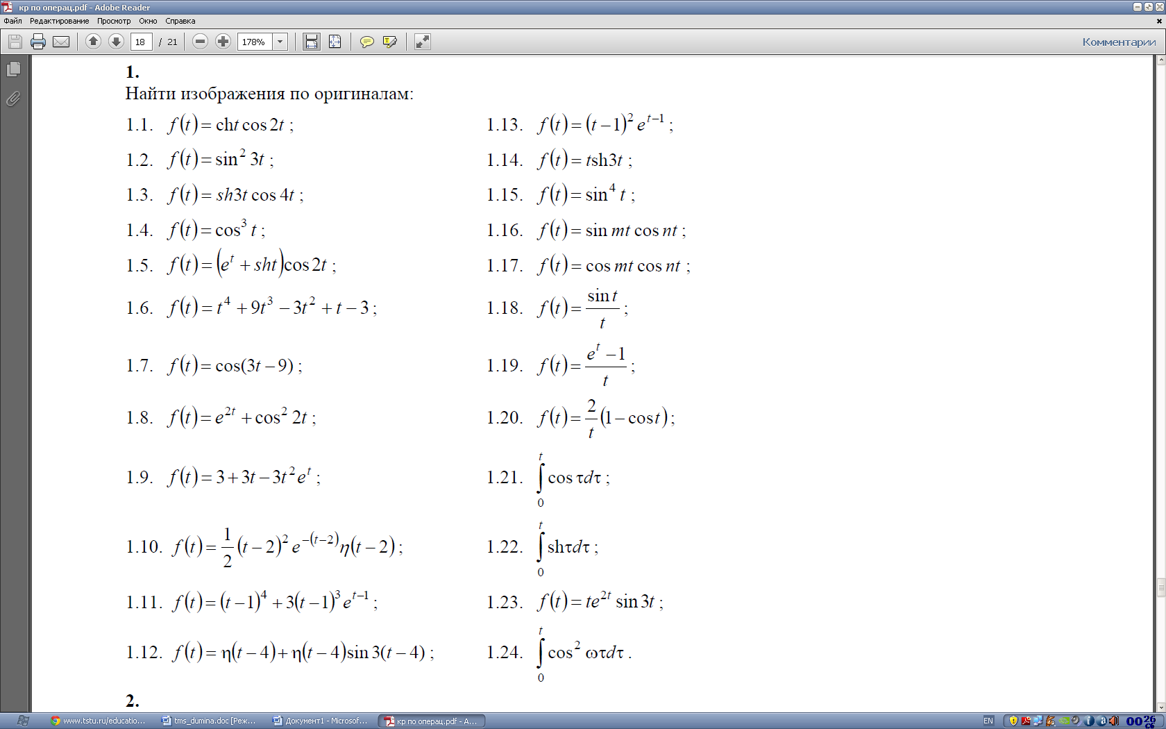Switch to read mode with expand icon

point(422,42)
